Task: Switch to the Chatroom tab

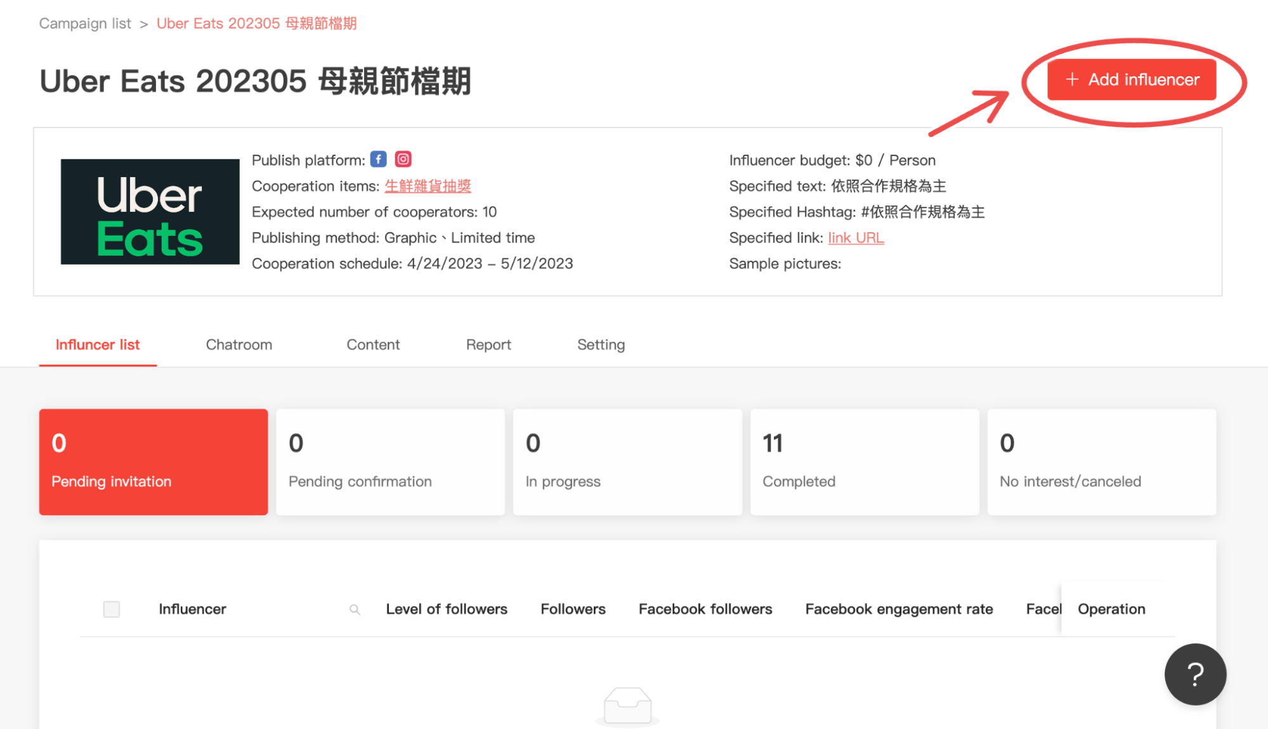Action: click(x=239, y=345)
